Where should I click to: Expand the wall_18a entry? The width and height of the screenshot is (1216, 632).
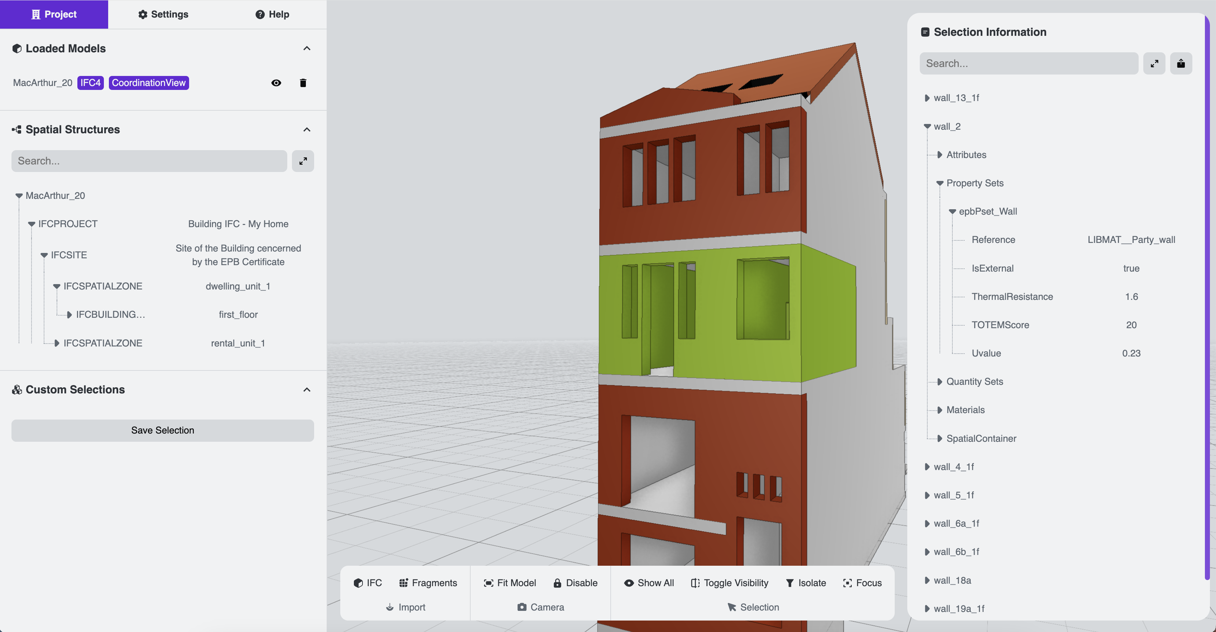(x=927, y=580)
